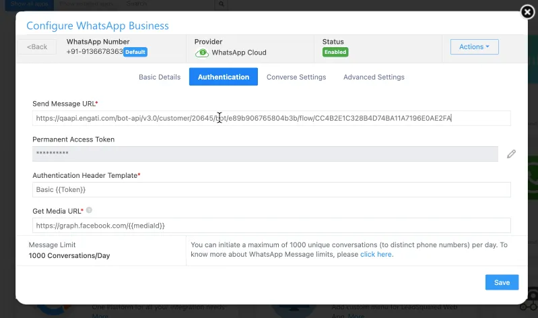Viewport: 538px width, 318px height.
Task: Click the info icon beside Get Media URL
Action: tap(89, 210)
